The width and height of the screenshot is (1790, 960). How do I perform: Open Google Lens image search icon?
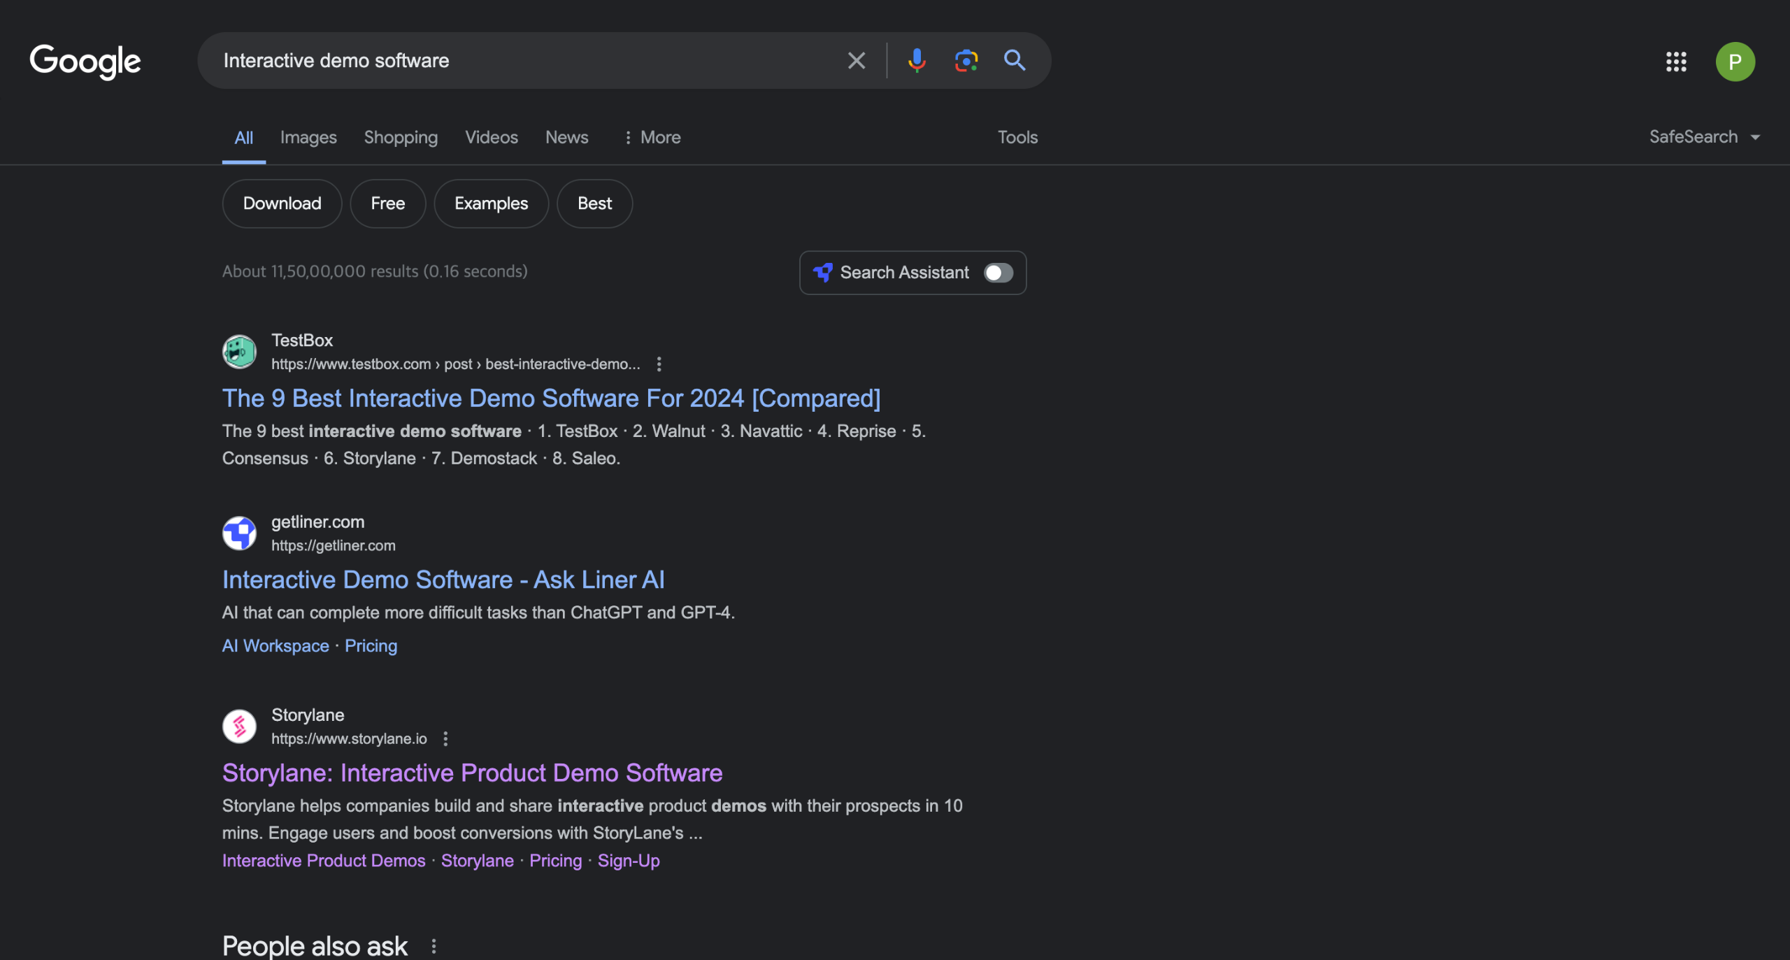966,61
